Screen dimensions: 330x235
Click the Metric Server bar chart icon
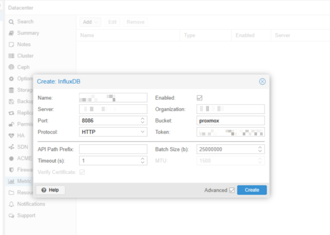11,181
